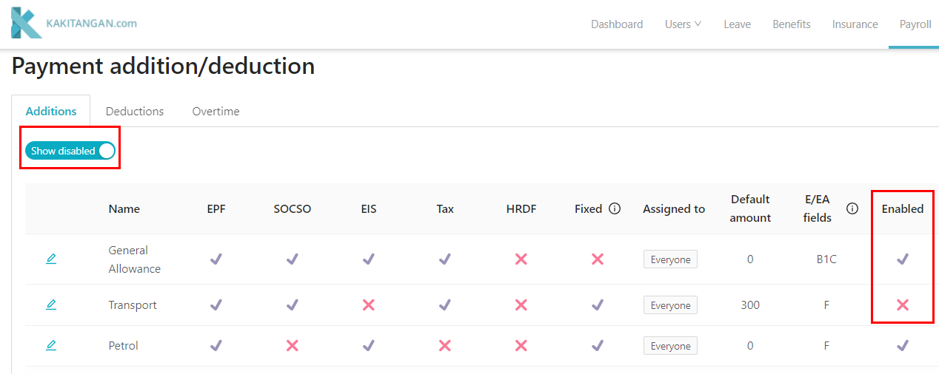Open Transport's Everyone assignment tag

pyautogui.click(x=670, y=305)
